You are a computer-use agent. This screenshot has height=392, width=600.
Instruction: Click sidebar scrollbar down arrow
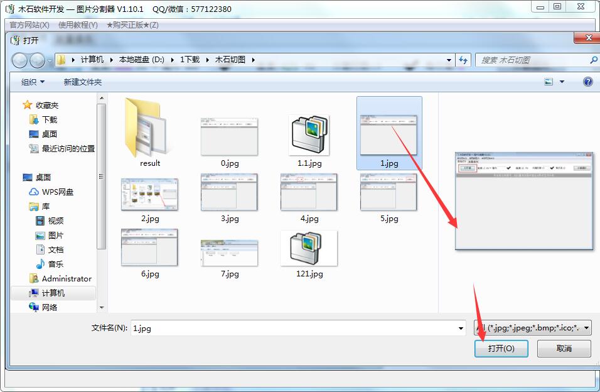click(x=102, y=308)
